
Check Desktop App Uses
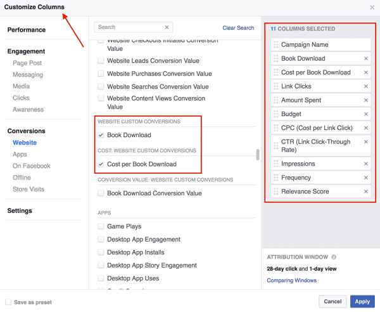(x=101, y=278)
